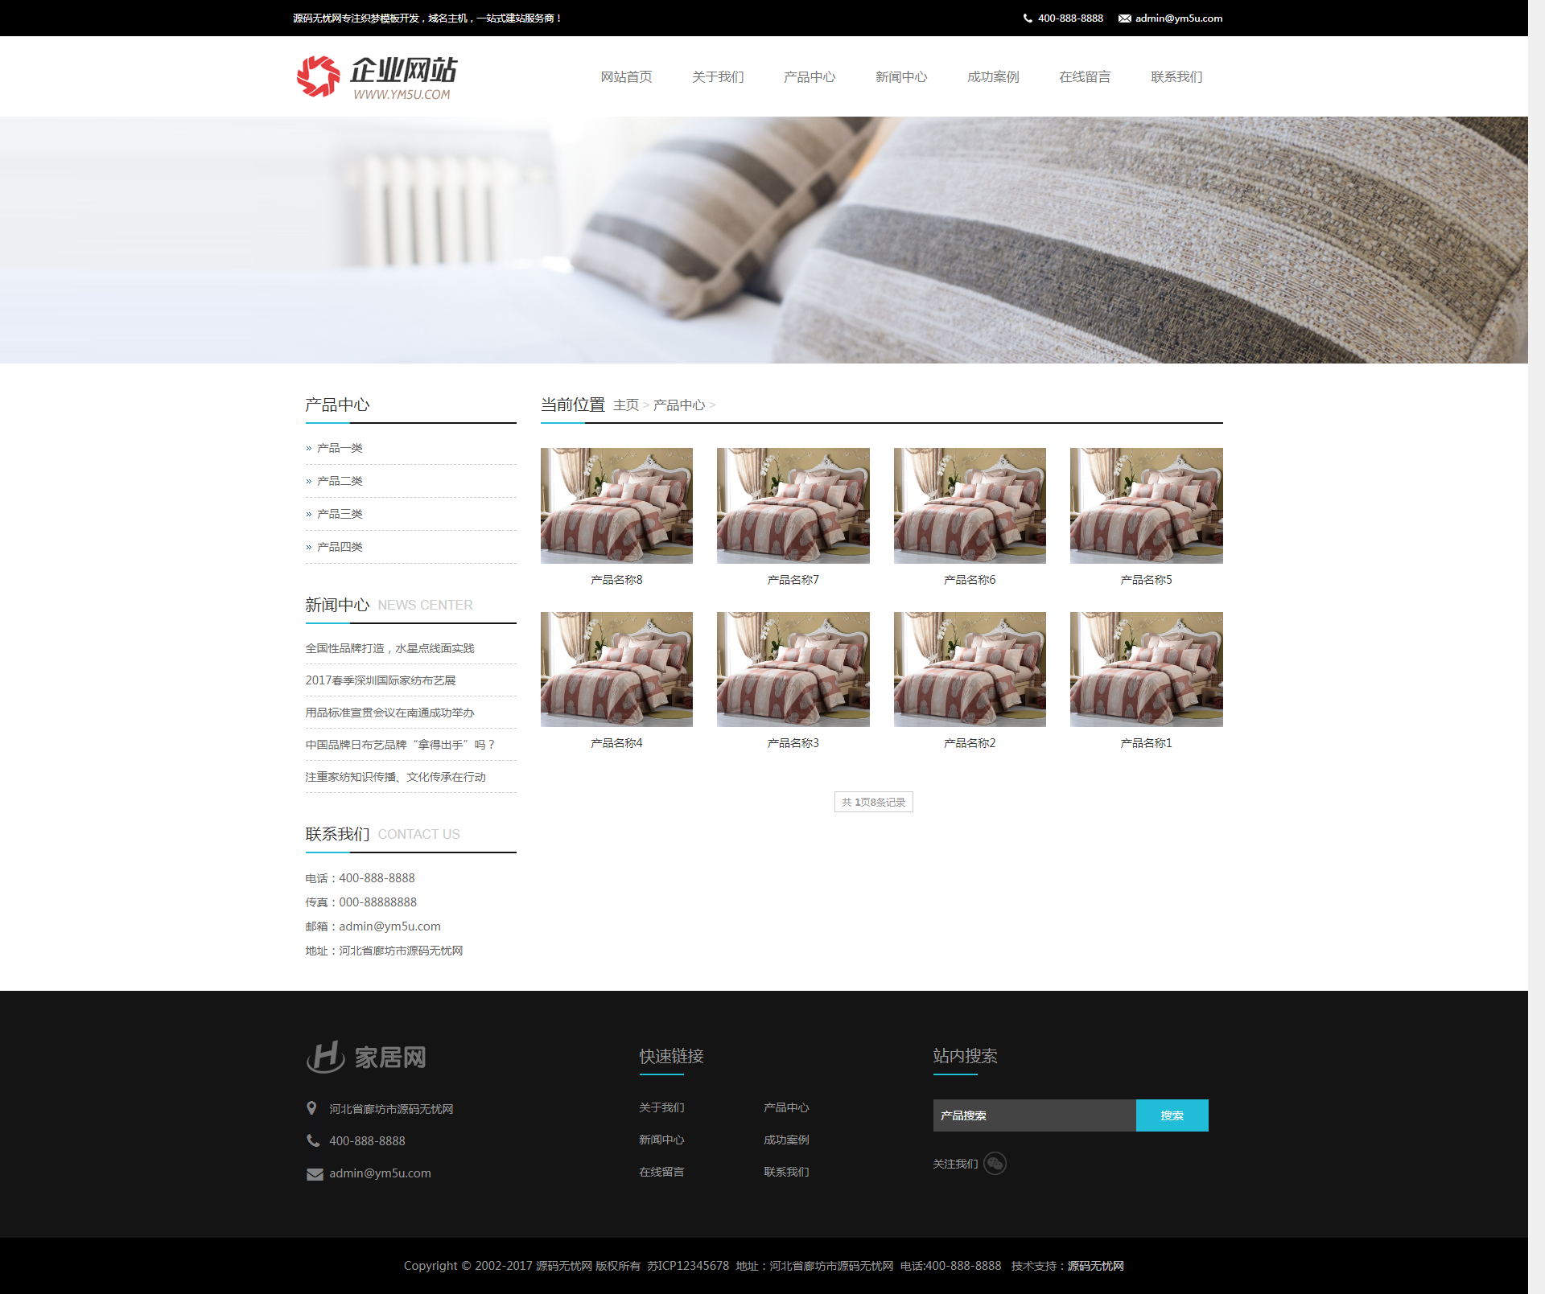Open the 产品中心 navigation menu item
This screenshot has height=1294, width=1545.
810,76
